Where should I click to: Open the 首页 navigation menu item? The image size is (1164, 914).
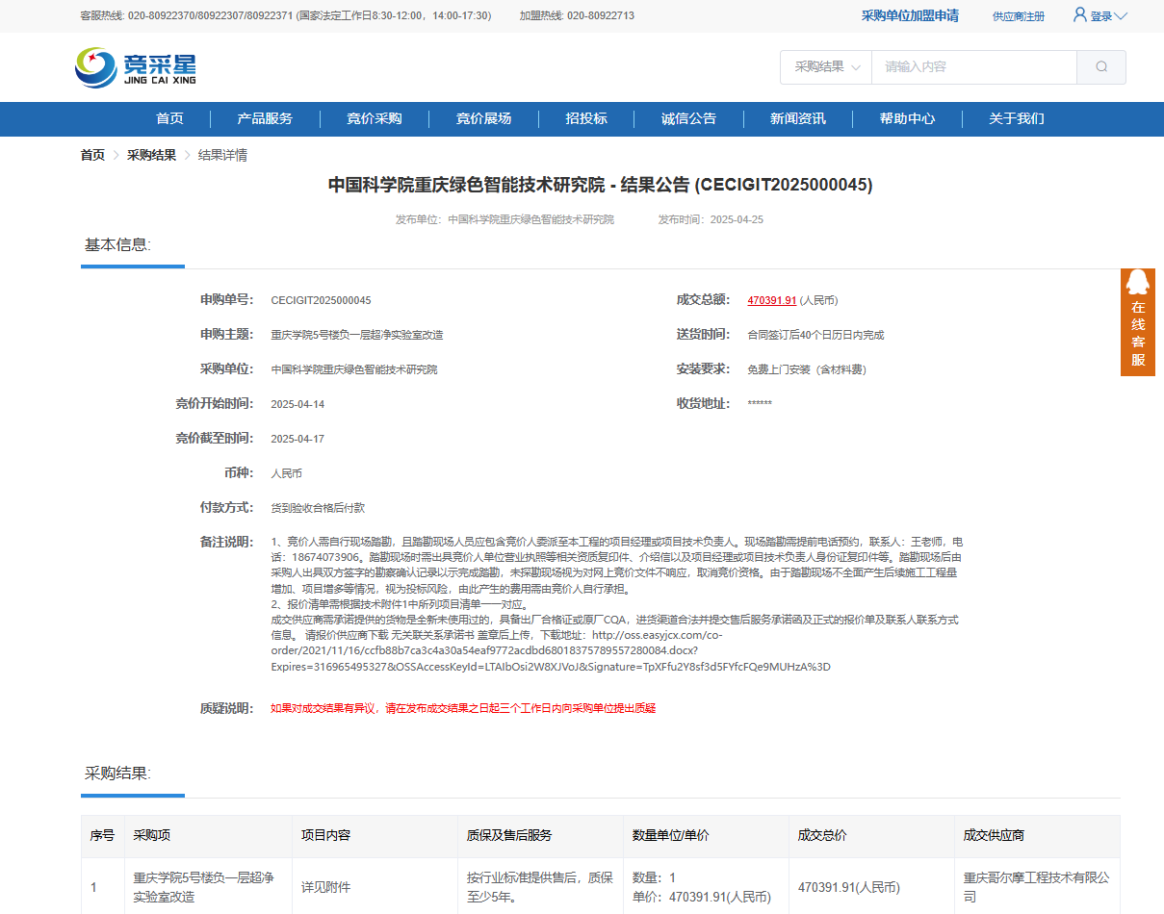(x=169, y=118)
